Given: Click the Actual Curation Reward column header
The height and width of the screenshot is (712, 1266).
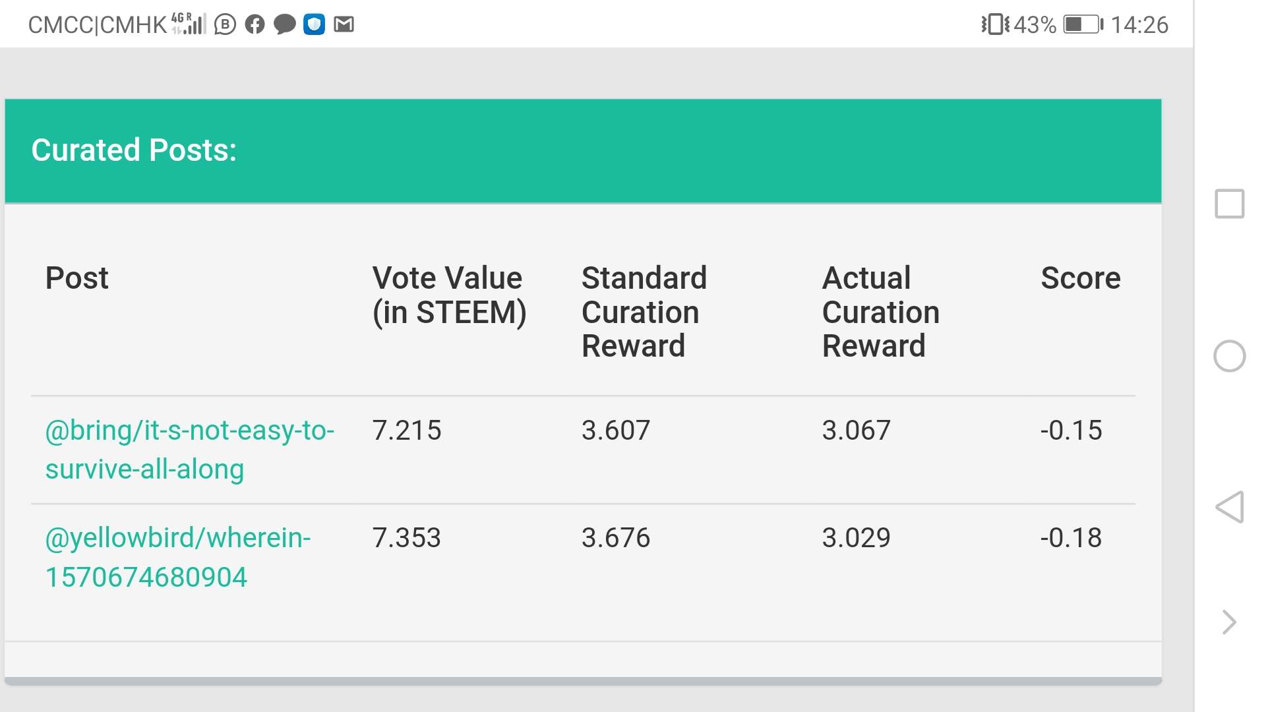Looking at the screenshot, I should point(880,312).
